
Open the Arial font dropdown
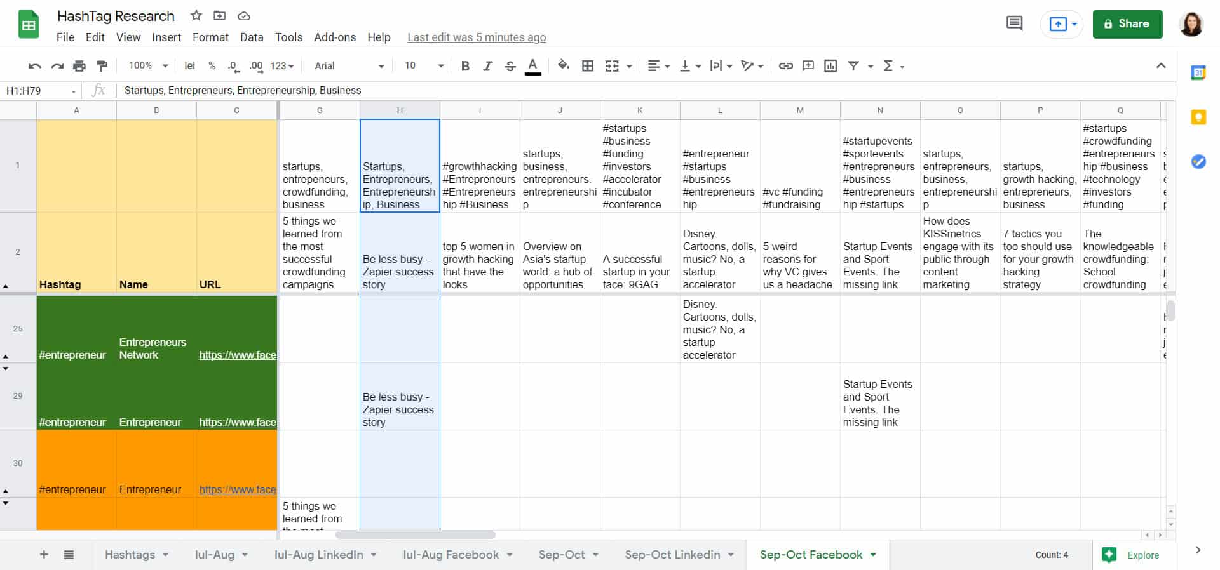tap(349, 66)
